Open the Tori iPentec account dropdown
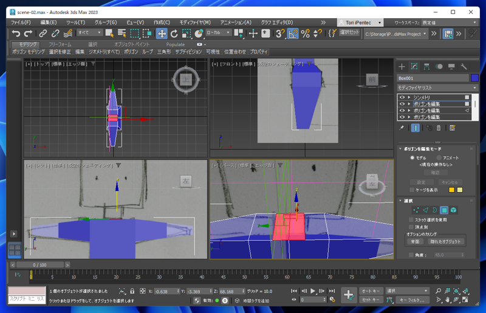 click(360, 22)
